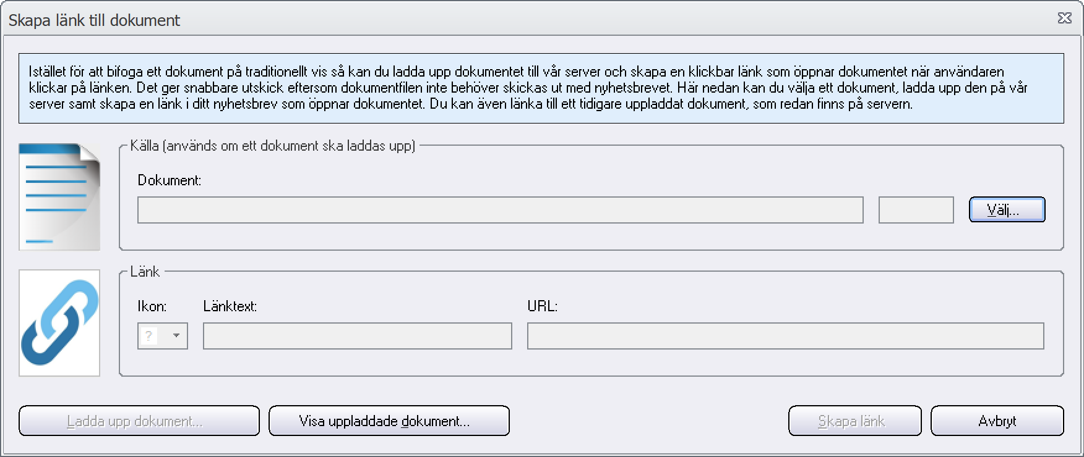Cancel with the Avbryt button
Image resolution: width=1084 pixels, height=457 pixels.
tap(997, 421)
